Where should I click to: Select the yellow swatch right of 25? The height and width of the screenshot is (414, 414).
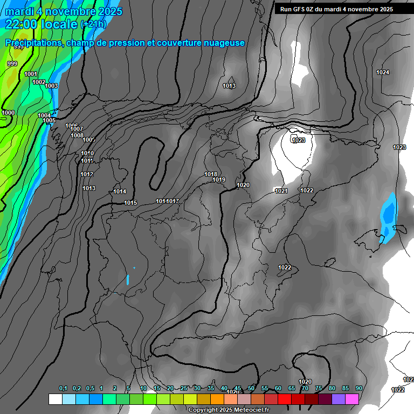pos(190,399)
